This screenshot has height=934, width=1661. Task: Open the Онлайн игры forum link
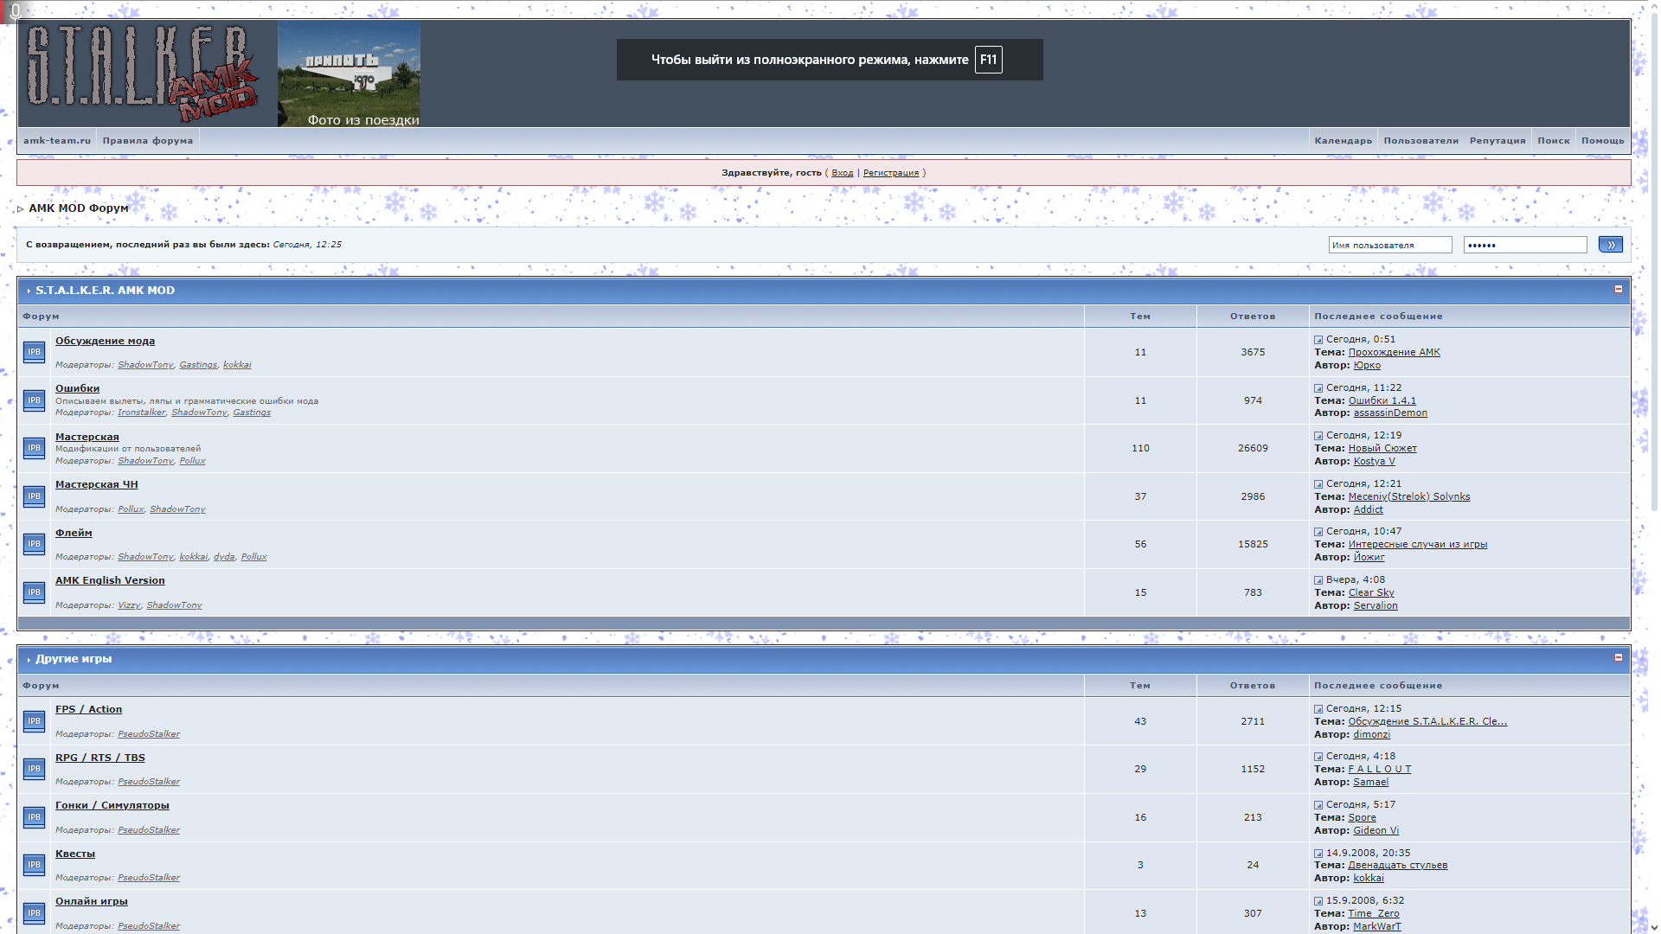(91, 901)
